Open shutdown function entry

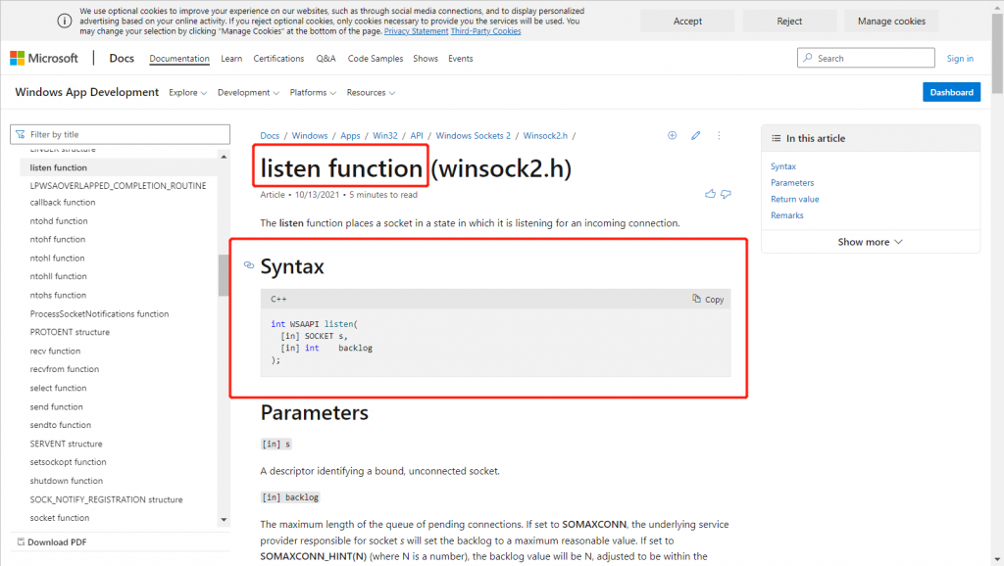(x=66, y=480)
